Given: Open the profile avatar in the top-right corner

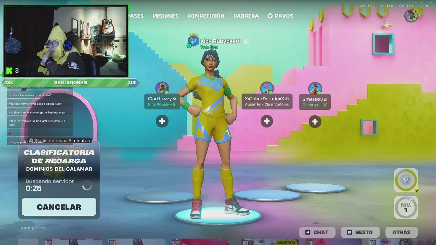Looking at the screenshot, I should coord(411,16).
